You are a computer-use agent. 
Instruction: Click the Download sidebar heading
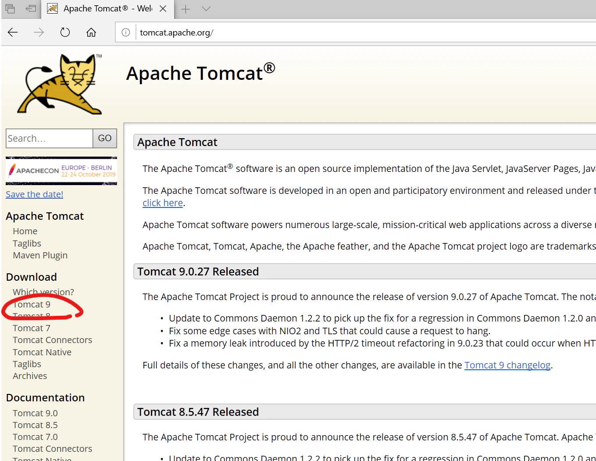tap(32, 277)
